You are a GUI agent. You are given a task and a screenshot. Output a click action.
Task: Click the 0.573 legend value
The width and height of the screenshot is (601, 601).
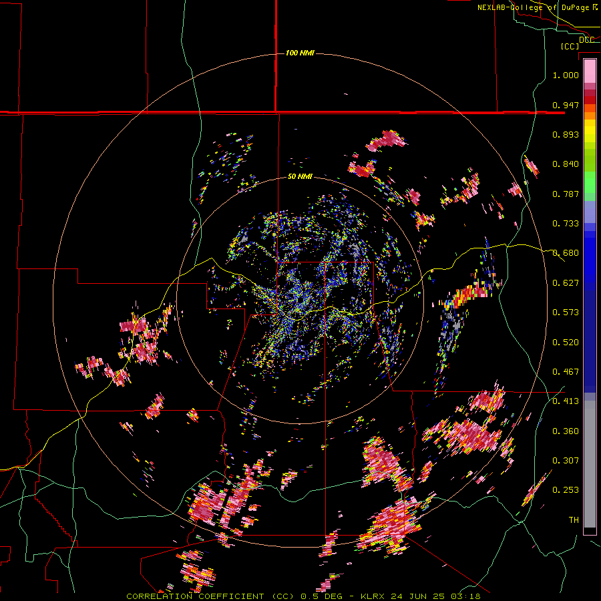click(566, 313)
